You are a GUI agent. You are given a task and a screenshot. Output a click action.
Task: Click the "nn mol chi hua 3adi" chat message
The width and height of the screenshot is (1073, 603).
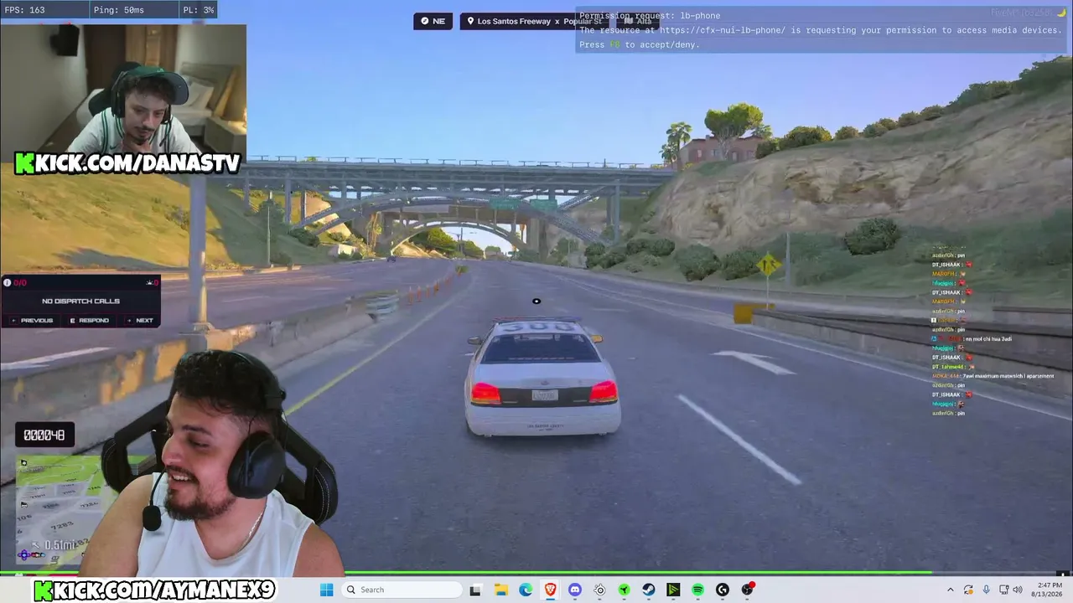click(988, 339)
